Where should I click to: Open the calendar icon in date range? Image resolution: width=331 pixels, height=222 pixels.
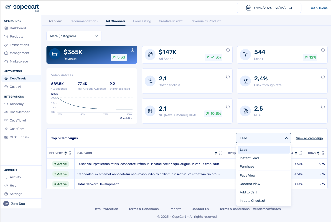(248, 8)
